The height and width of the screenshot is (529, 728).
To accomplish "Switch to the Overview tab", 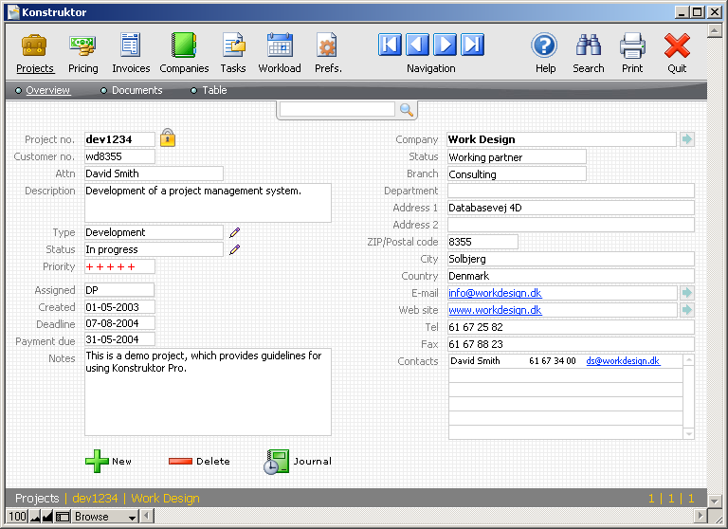I will coord(47,90).
